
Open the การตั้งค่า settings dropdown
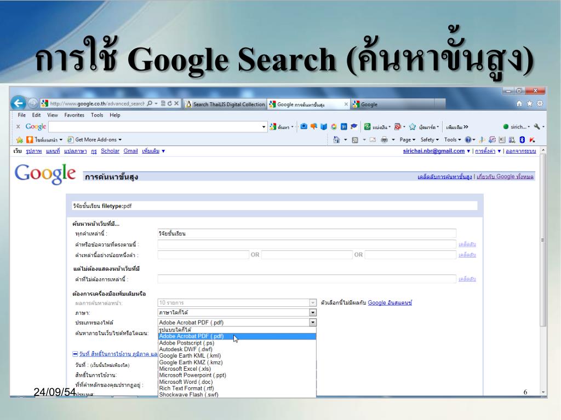pyautogui.click(x=488, y=151)
